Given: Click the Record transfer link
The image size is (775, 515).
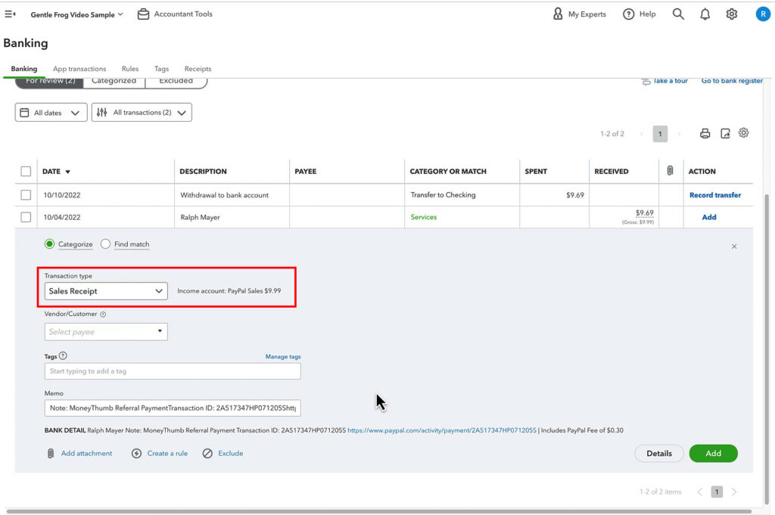Looking at the screenshot, I should click(715, 194).
